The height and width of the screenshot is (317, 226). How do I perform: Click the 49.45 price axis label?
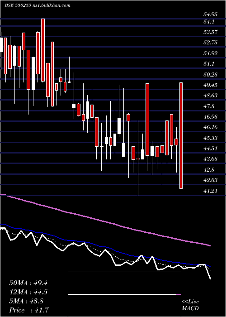(x=211, y=85)
